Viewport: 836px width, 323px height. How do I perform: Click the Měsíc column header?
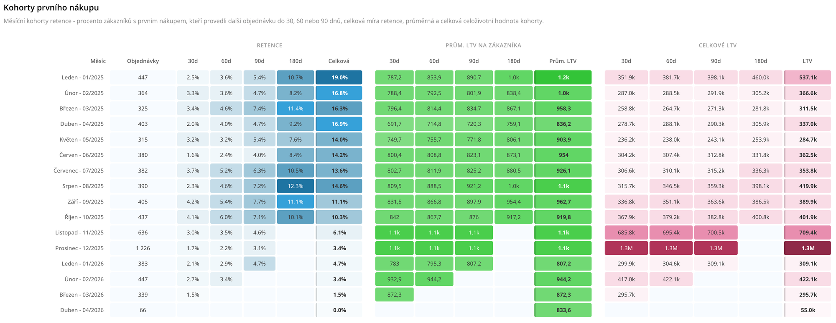[98, 61]
